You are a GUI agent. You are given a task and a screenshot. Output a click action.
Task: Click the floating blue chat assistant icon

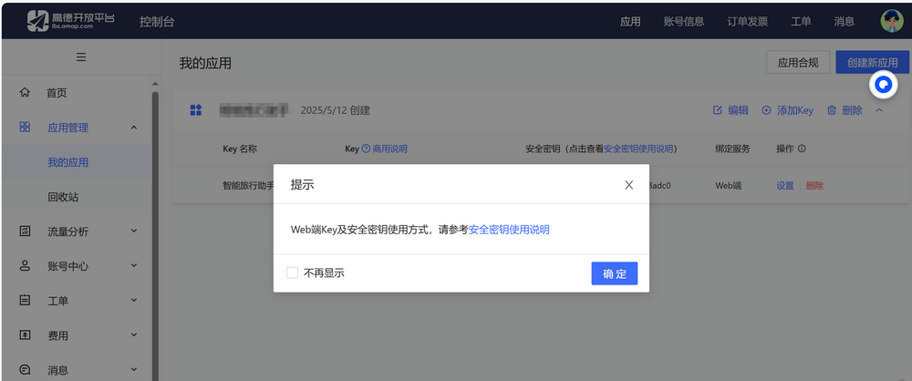point(883,85)
